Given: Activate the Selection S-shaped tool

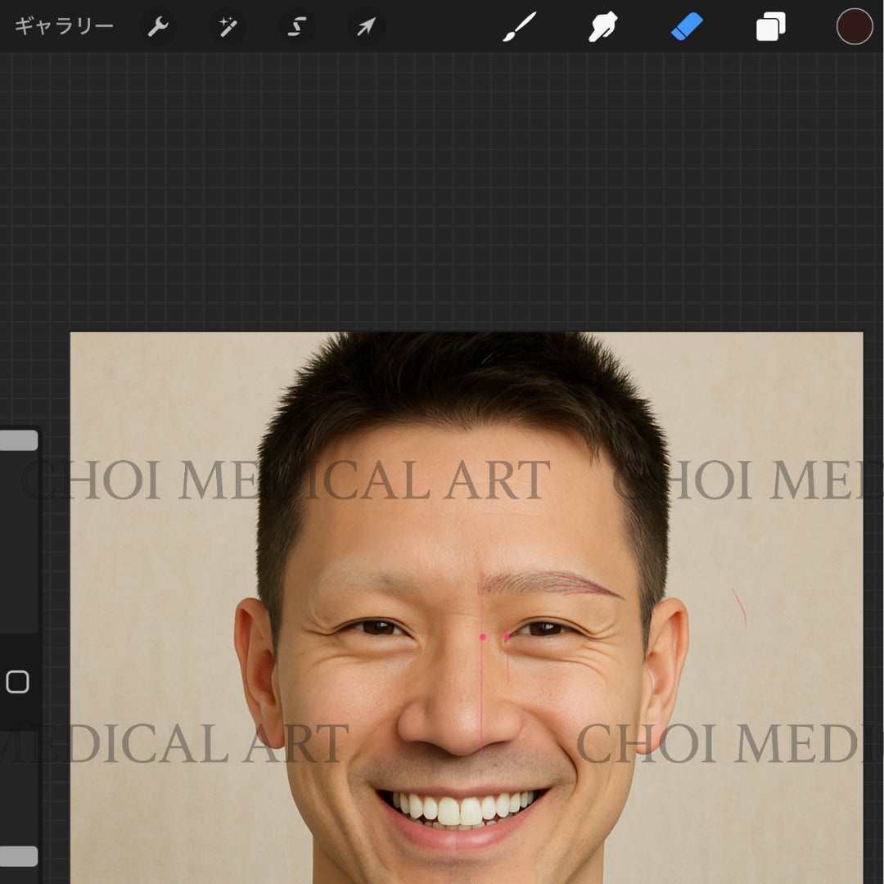Looking at the screenshot, I should click(296, 26).
